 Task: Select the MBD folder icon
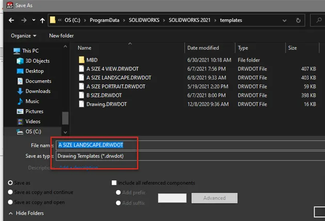[82, 60]
